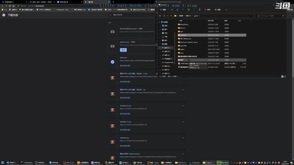Go up one folder level in Explorer
Screen dimensions: 294x165
171,16
